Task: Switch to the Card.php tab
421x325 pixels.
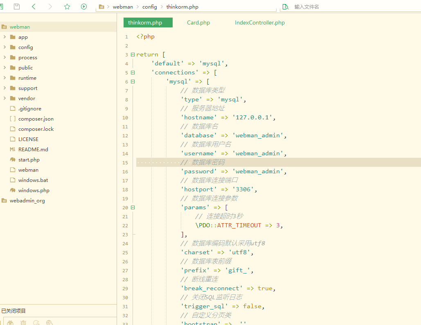Action: (198, 22)
